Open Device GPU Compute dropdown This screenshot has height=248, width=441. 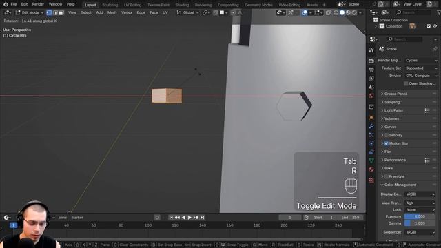pyautogui.click(x=421, y=76)
